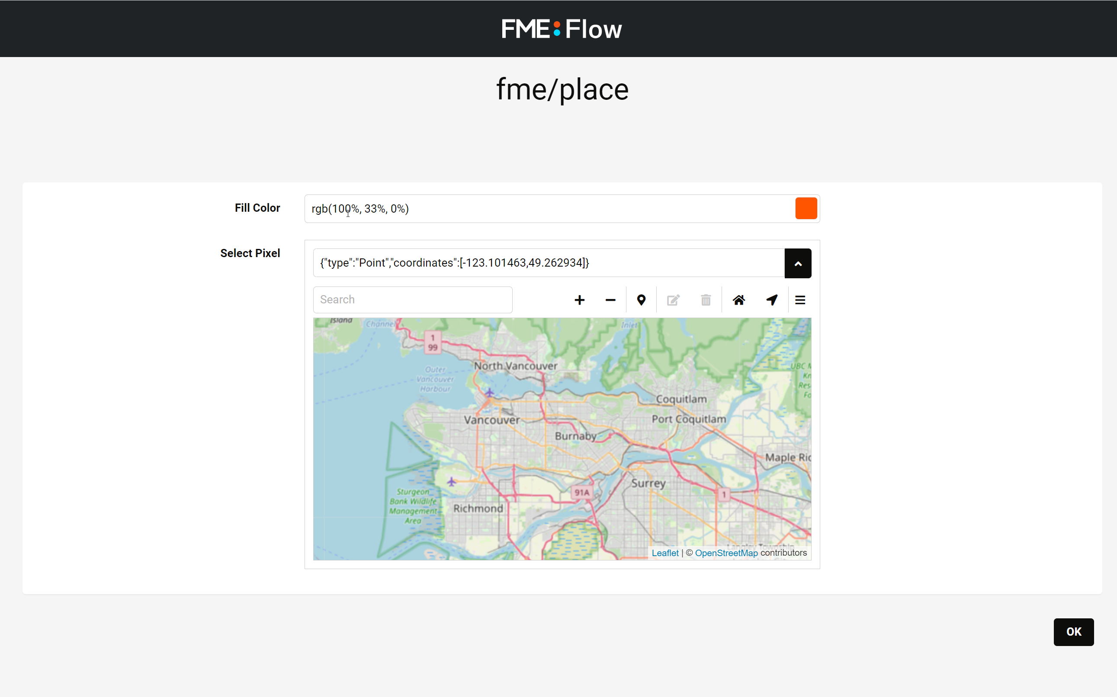Click the 91A highway shield on map
Image resolution: width=1117 pixels, height=697 pixels.
click(582, 492)
